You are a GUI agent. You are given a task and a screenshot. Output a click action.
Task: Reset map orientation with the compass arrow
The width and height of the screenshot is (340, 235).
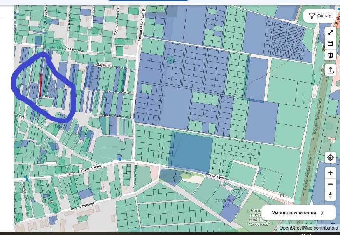pos(330,195)
